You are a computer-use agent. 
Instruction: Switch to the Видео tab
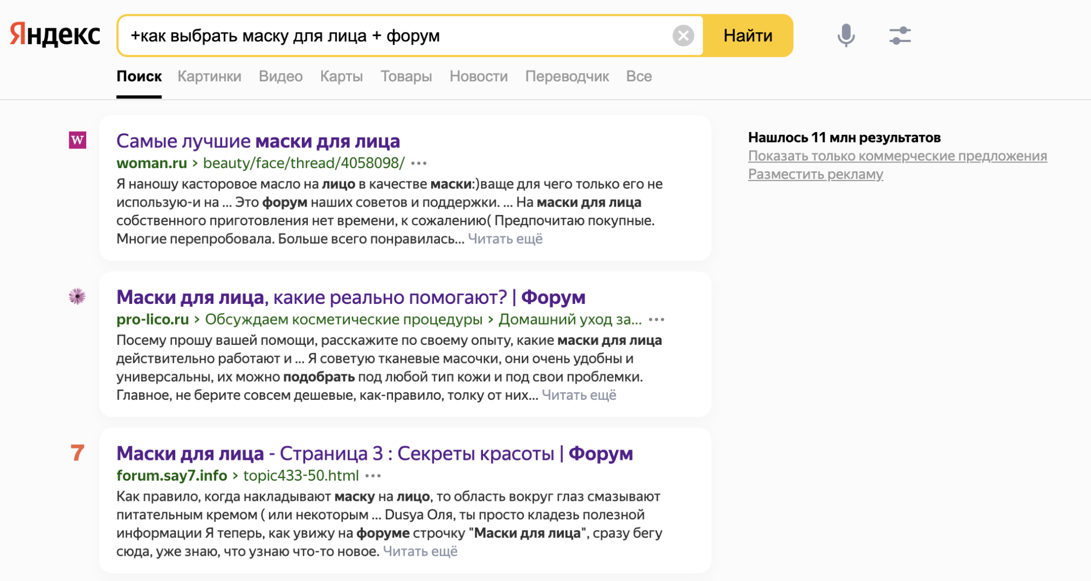click(x=281, y=76)
